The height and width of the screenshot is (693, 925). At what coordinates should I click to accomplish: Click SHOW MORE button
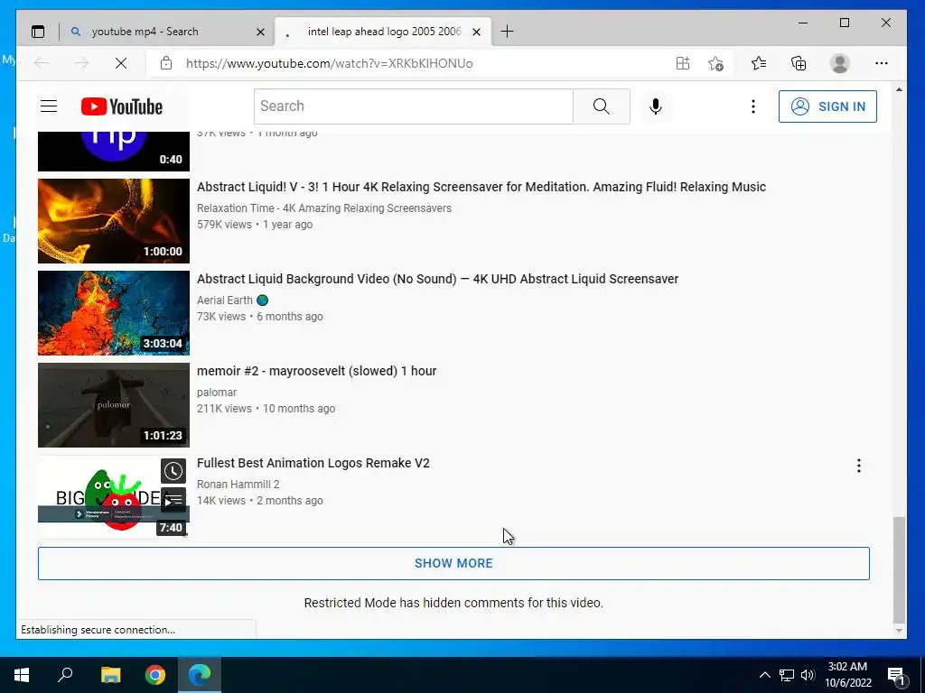point(453,563)
